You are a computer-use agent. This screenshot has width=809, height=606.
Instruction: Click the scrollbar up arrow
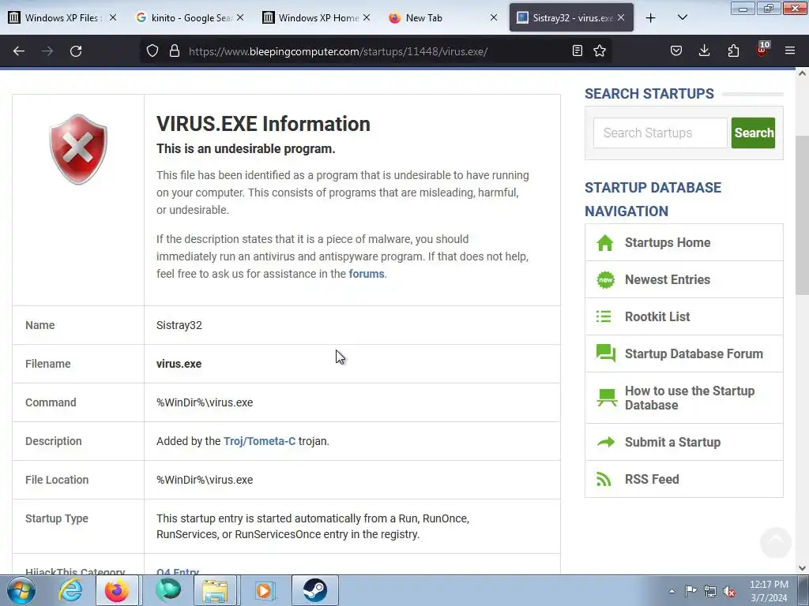coord(802,73)
